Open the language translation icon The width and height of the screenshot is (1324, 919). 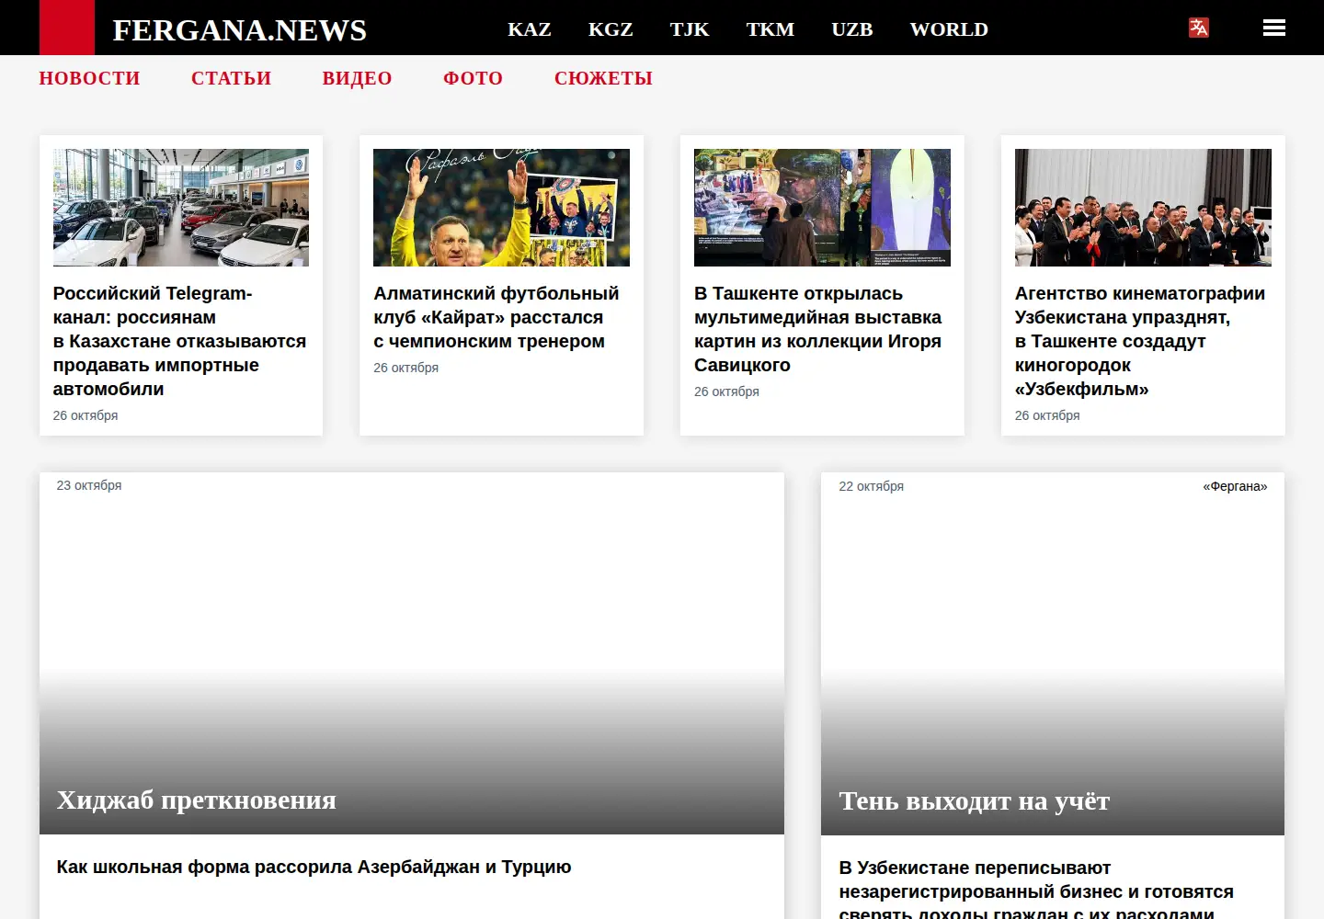coord(1199,28)
